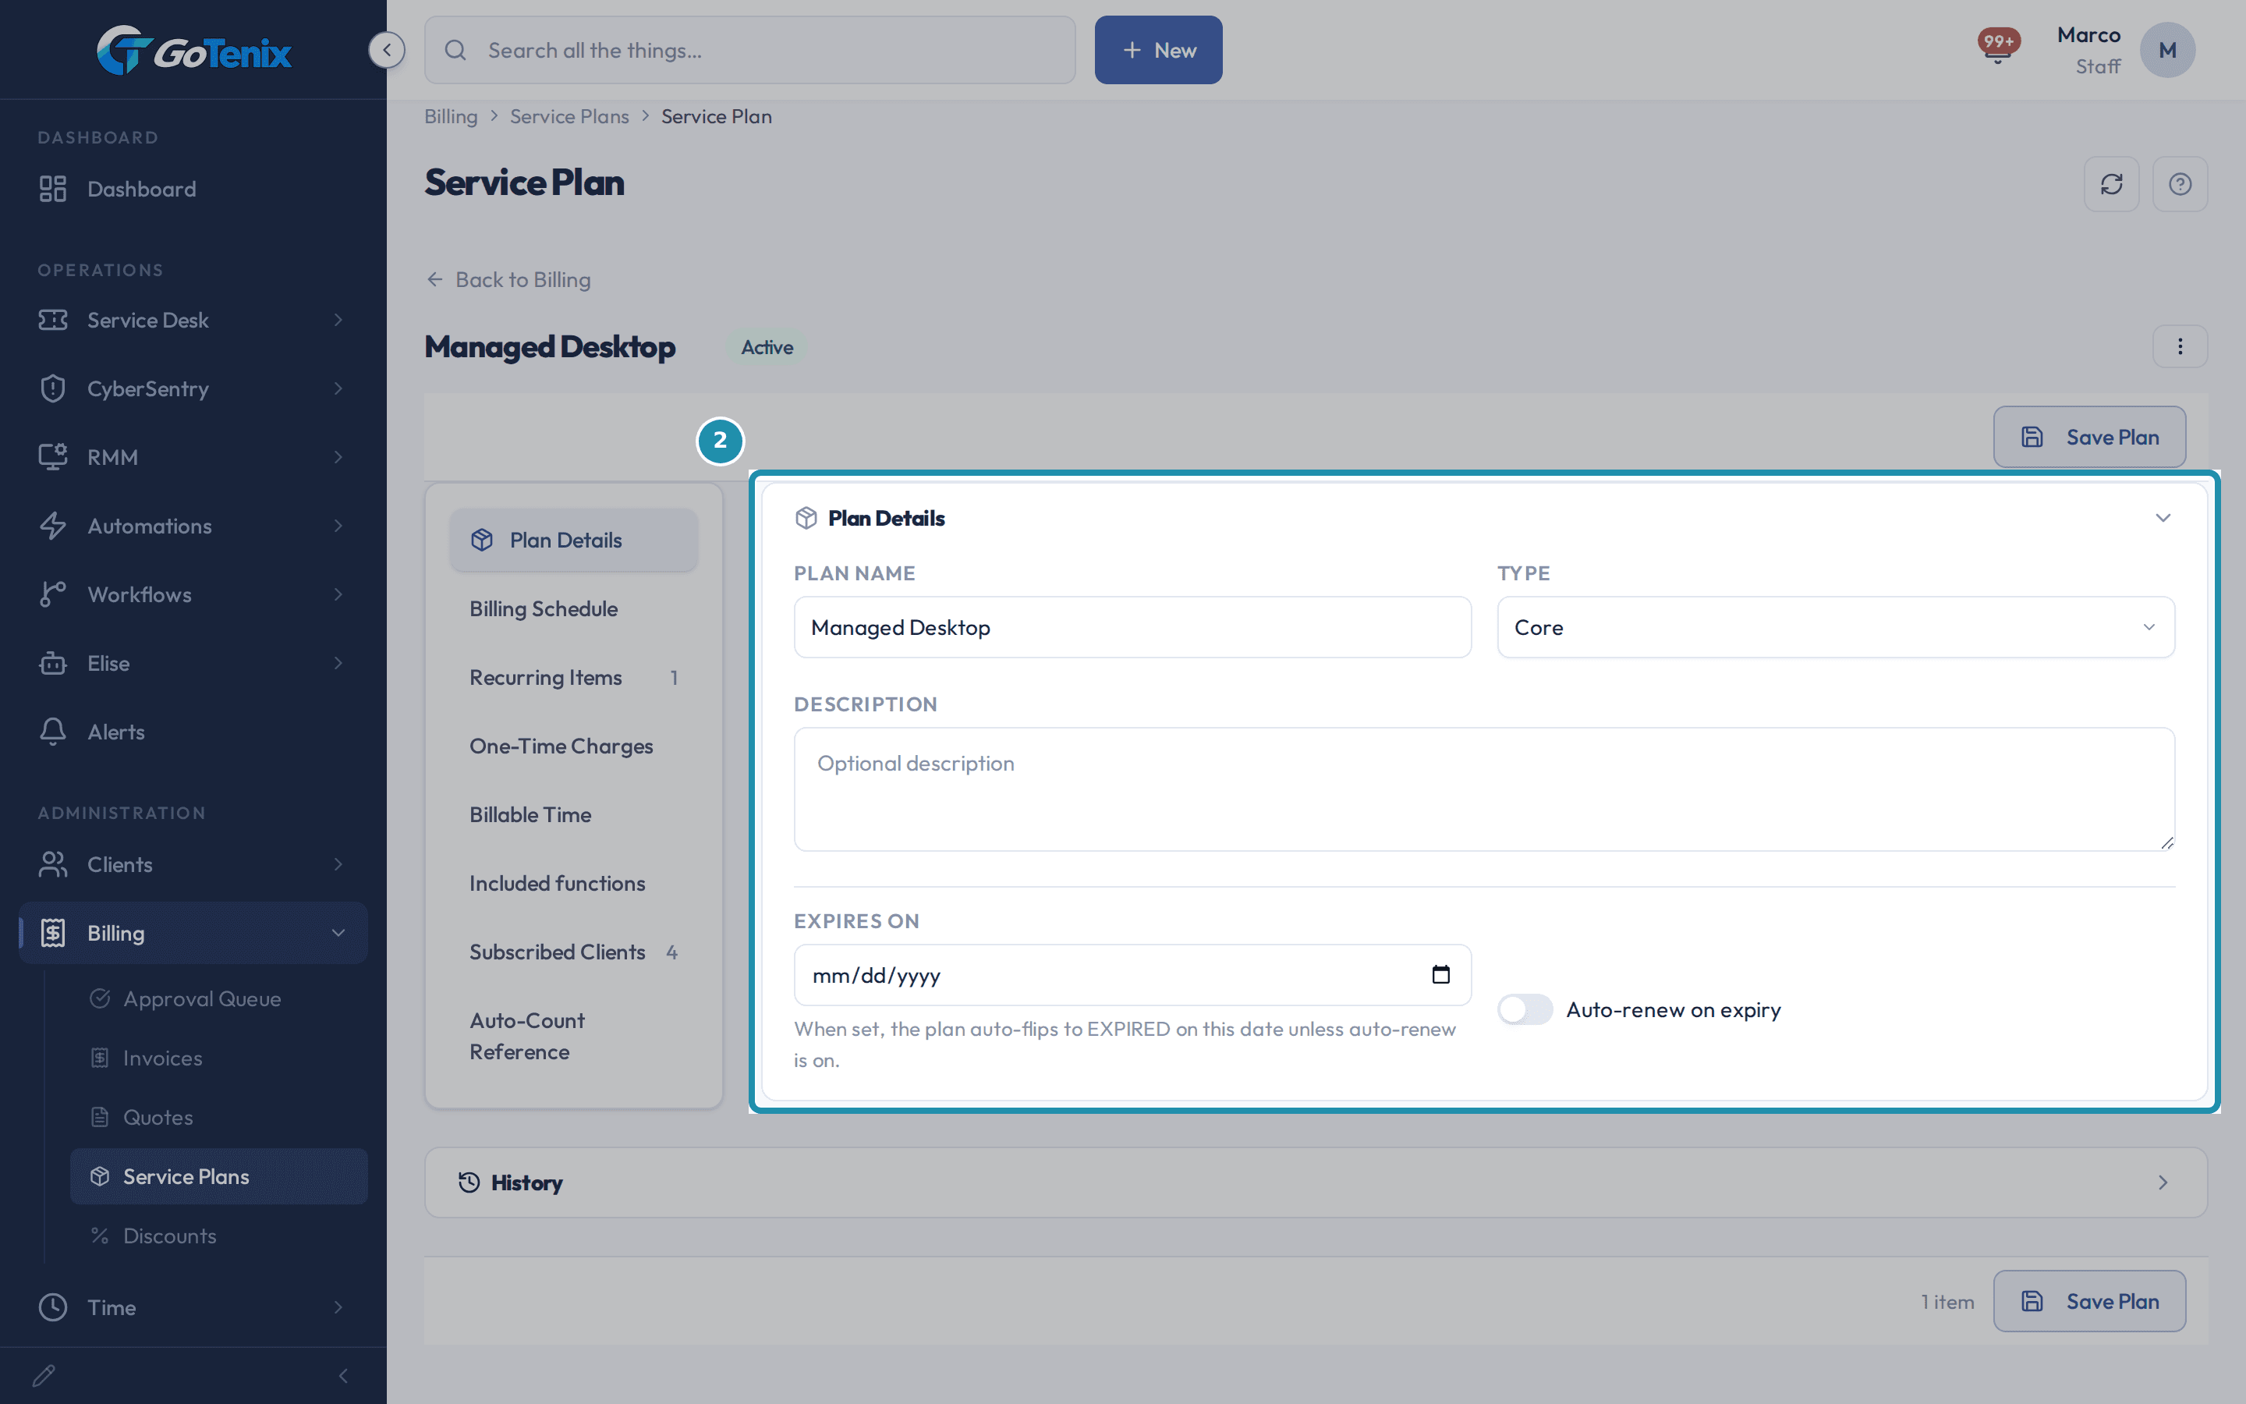Open Approval Queue in Billing submenu
Screen dimensions: 2246x1404
[219, 998]
